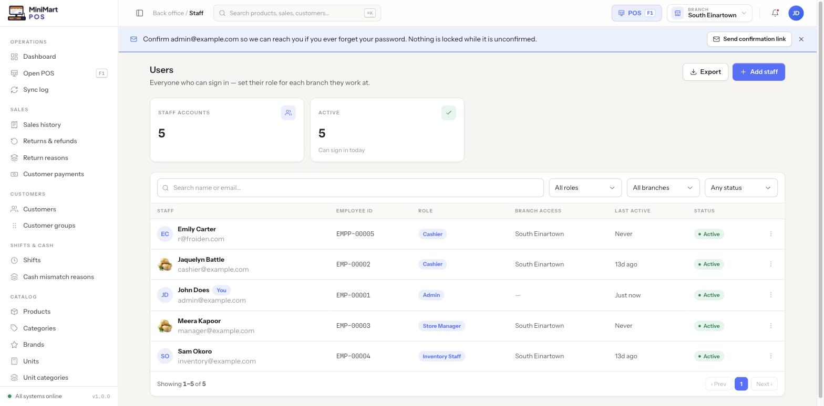The height and width of the screenshot is (406, 824).
Task: Click the Admin role badge
Action: (x=431, y=295)
